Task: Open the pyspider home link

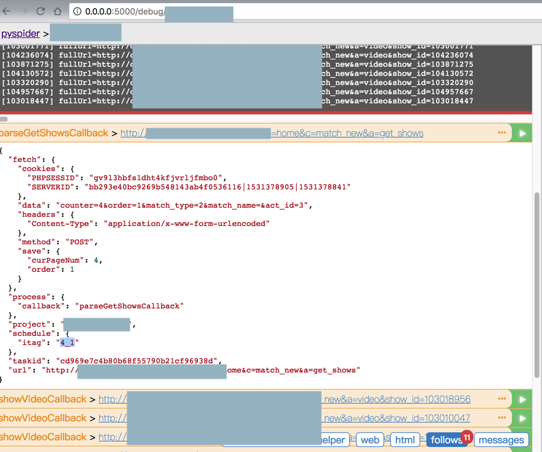Action: [x=20, y=34]
